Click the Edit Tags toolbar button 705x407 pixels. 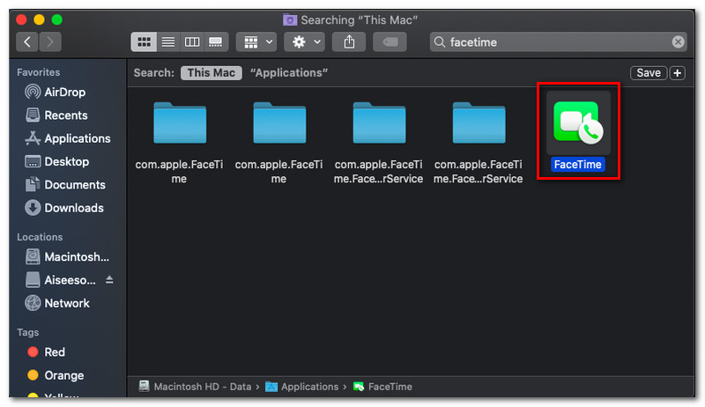(x=390, y=42)
